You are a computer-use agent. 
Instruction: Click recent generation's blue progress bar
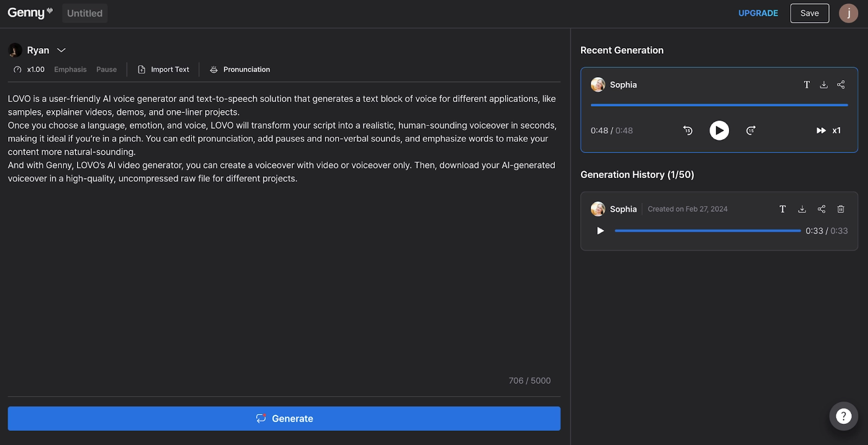tap(719, 105)
